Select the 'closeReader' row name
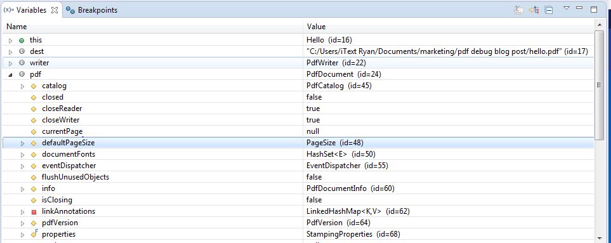The image size is (611, 243). click(x=62, y=108)
